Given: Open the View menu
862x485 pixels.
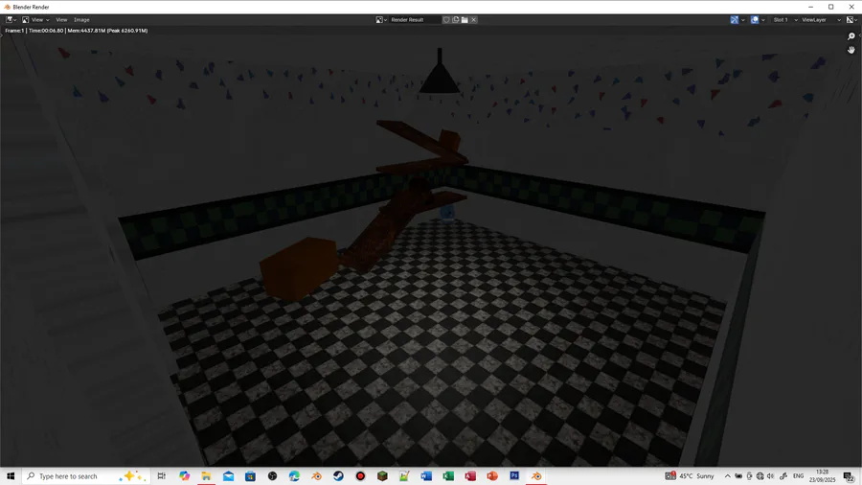Looking at the screenshot, I should (x=61, y=20).
